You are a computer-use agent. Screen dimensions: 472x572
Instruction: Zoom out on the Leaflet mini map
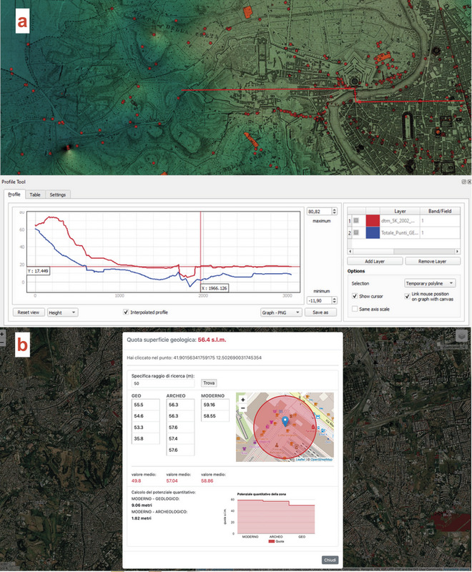point(243,408)
